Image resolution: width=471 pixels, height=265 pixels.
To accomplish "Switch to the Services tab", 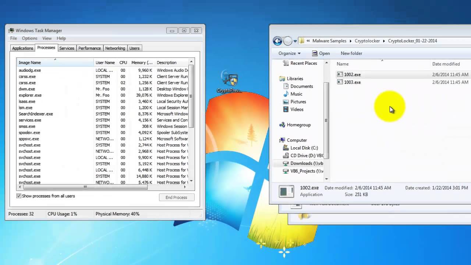I will coord(67,48).
